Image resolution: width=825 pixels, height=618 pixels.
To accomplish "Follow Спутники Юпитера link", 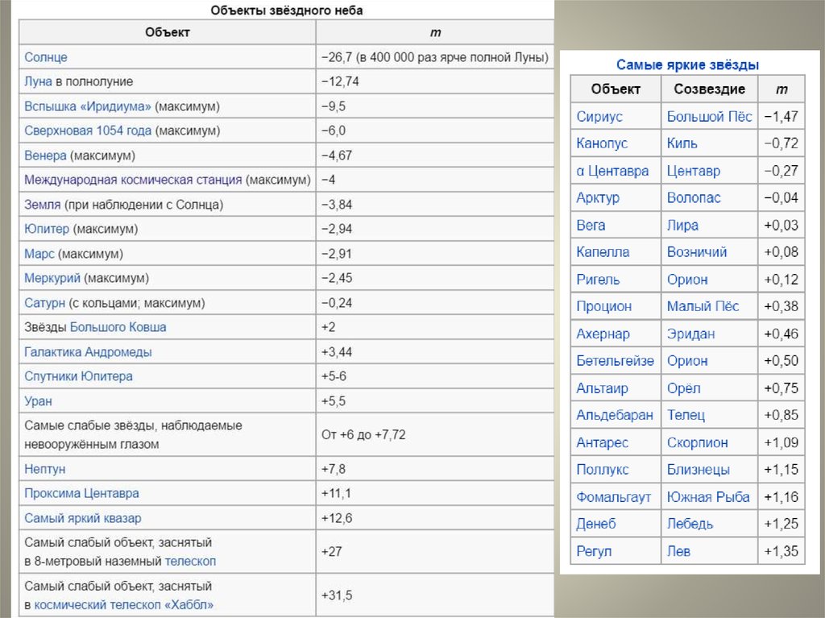I will point(78,376).
